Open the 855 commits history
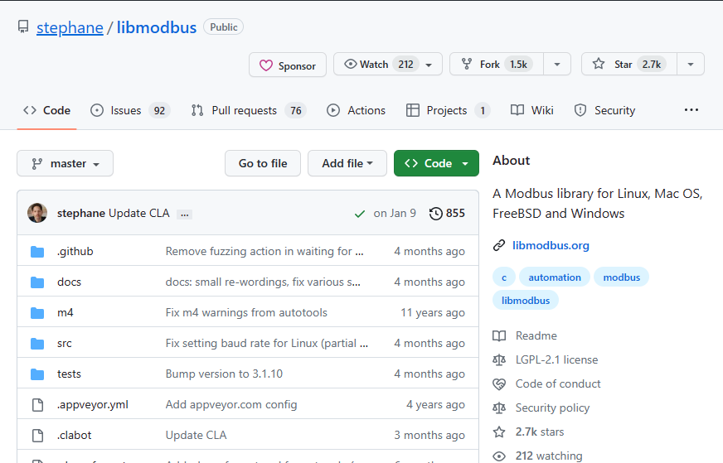The width and height of the screenshot is (723, 463). (447, 214)
